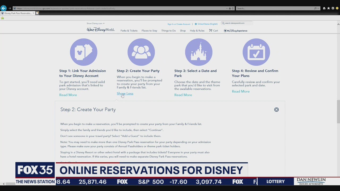
Task: Click the ticket icon for Step 1
Action: pos(84,52)
